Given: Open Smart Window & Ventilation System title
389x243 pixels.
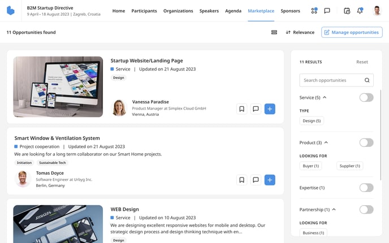Looking at the screenshot, I should (57, 138).
